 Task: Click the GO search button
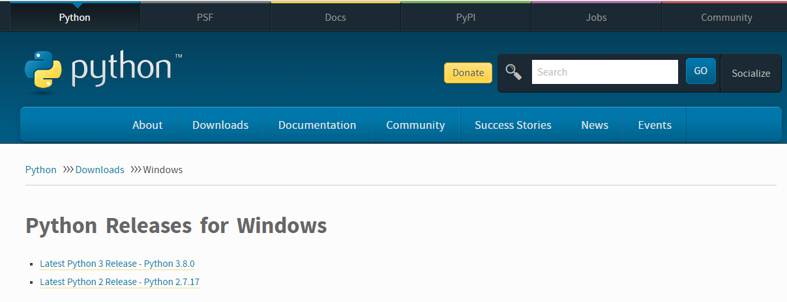[700, 71]
